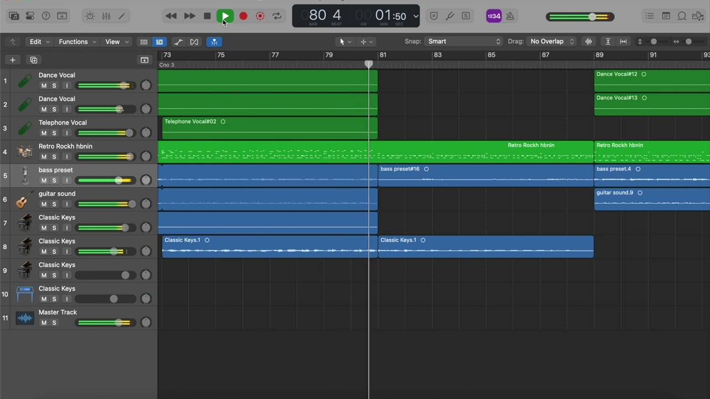This screenshot has width=710, height=399.
Task: Click Vertical Auto Zoom button
Action: [608, 42]
